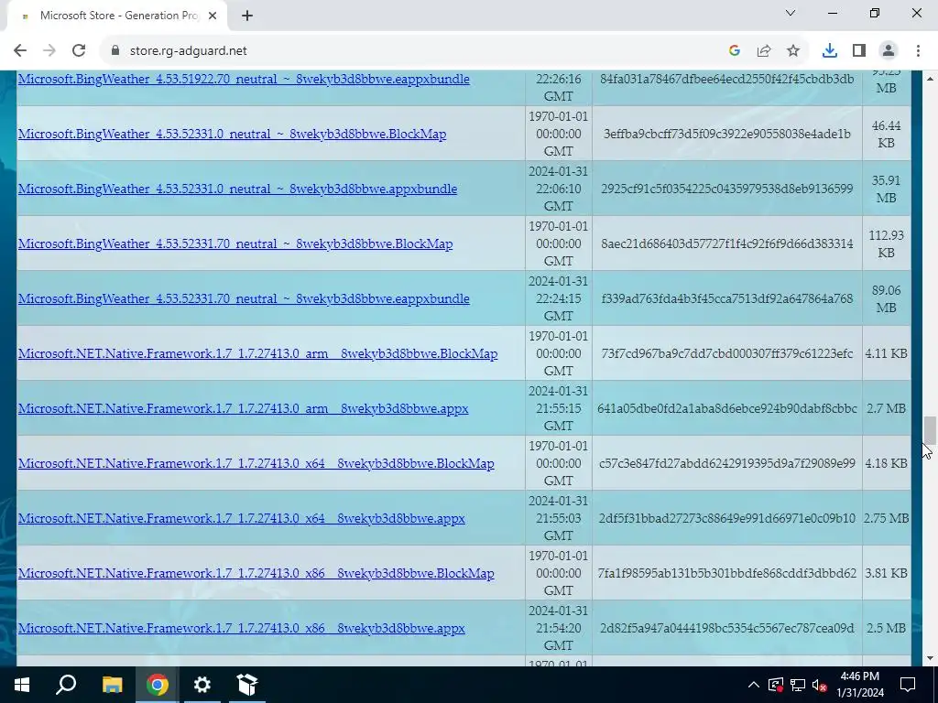938x703 pixels.
Task: Open the Chrome profile avatar
Action: 889,51
